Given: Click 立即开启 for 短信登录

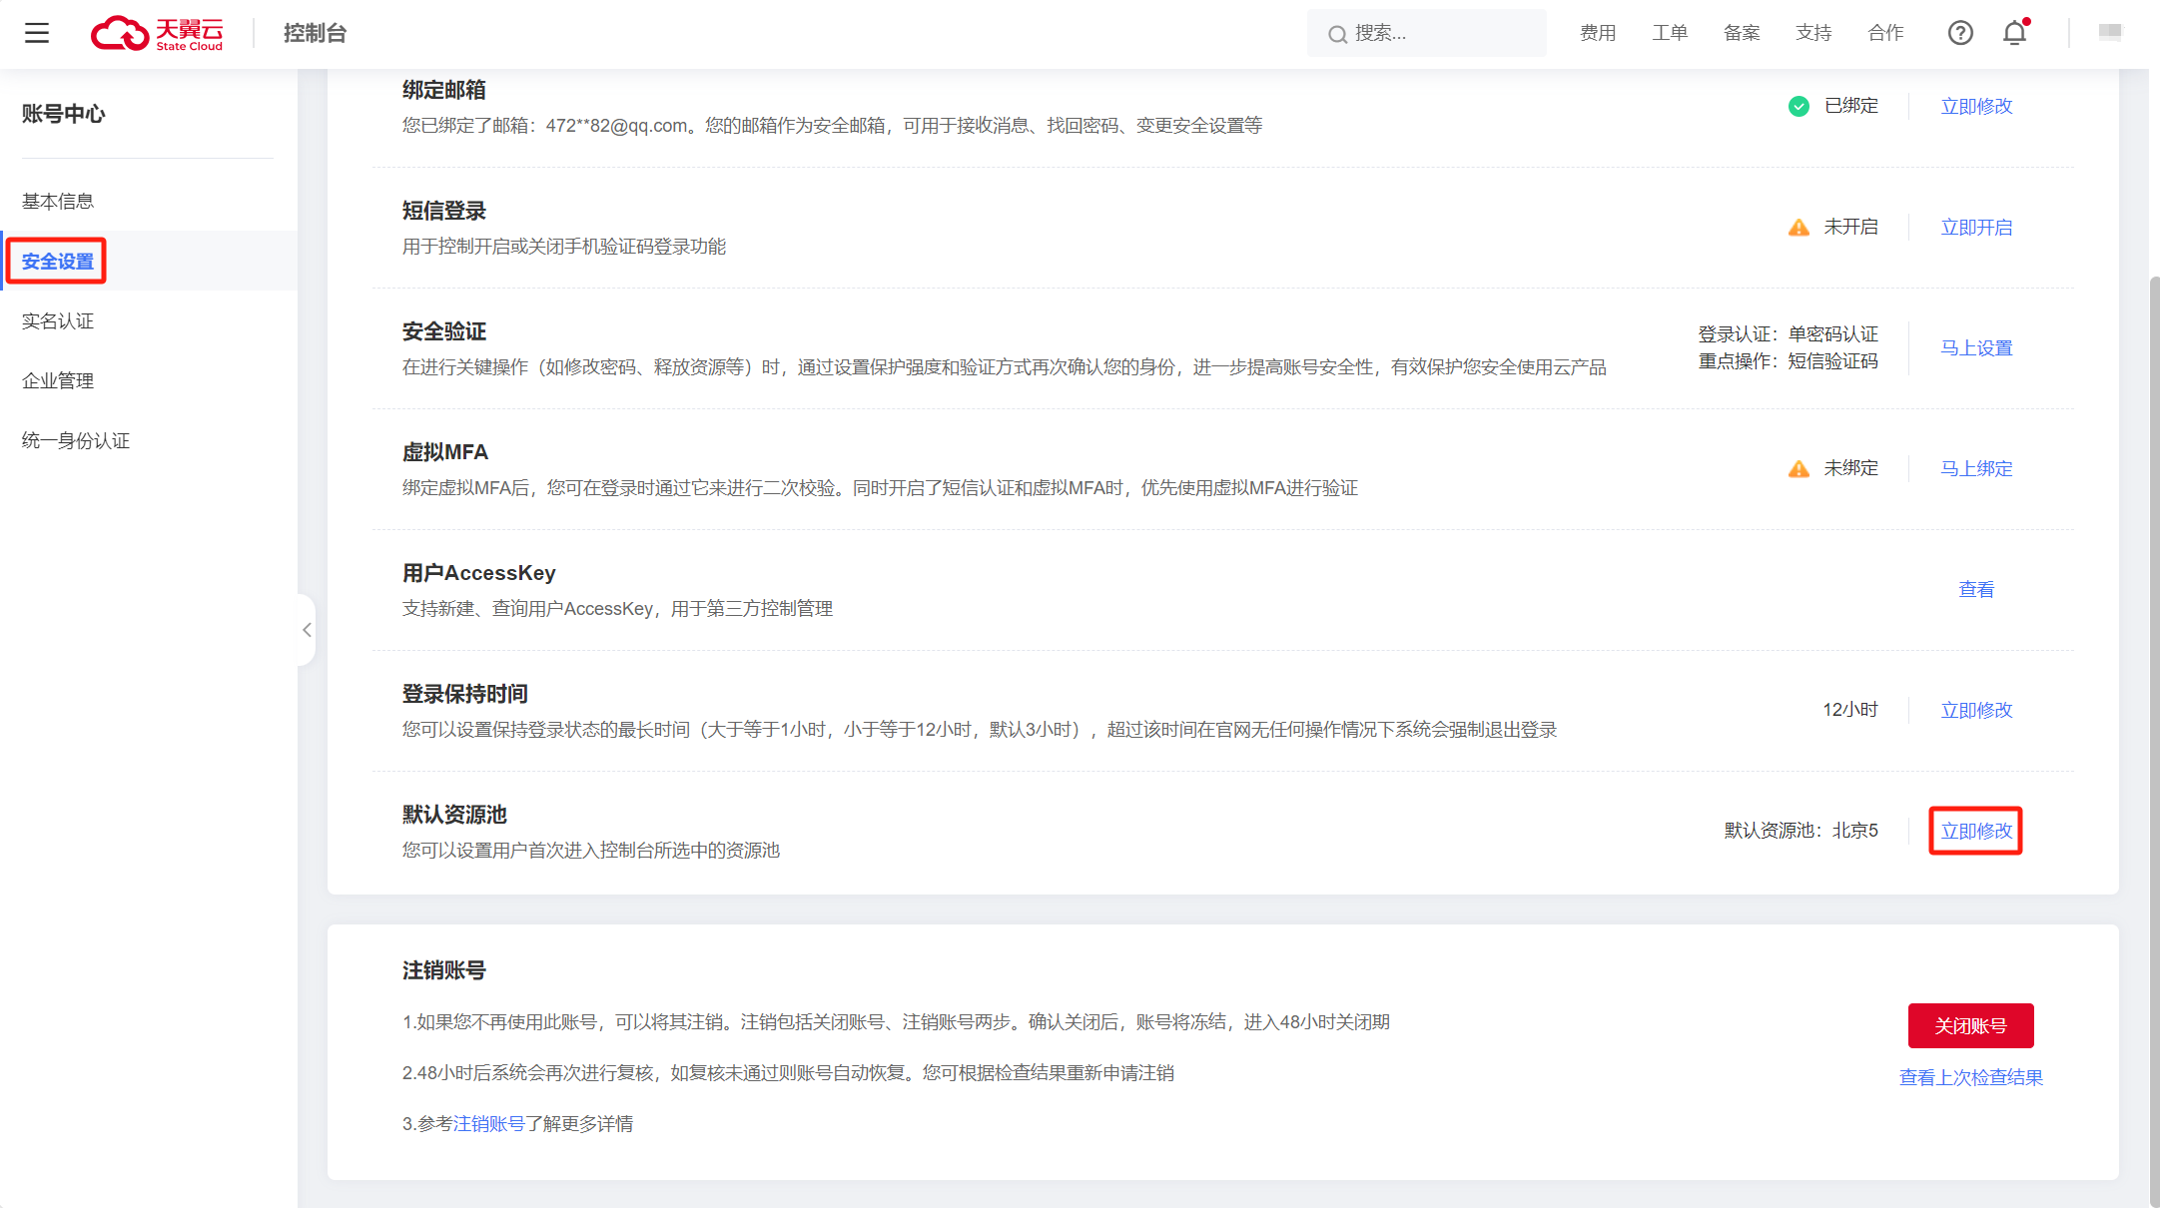Looking at the screenshot, I should 1976,227.
